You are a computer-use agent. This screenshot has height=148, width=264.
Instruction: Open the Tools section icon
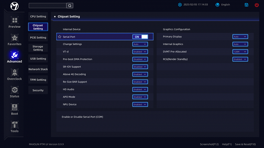click(14, 125)
